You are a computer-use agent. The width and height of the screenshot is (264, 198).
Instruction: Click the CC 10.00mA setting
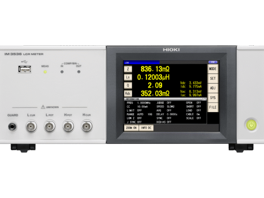137,106
